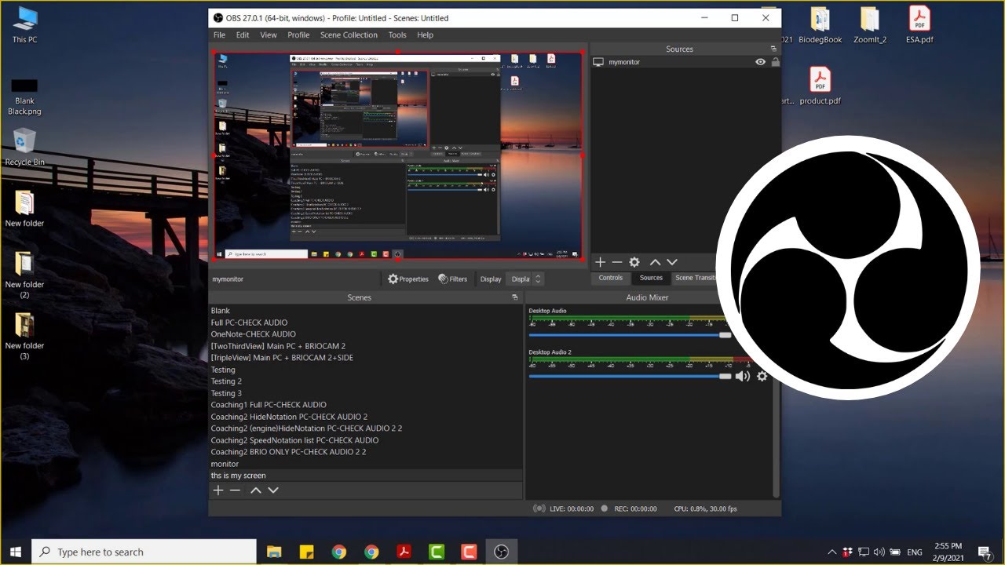Open the notification center icon
1005x565 pixels.
pyautogui.click(x=986, y=552)
